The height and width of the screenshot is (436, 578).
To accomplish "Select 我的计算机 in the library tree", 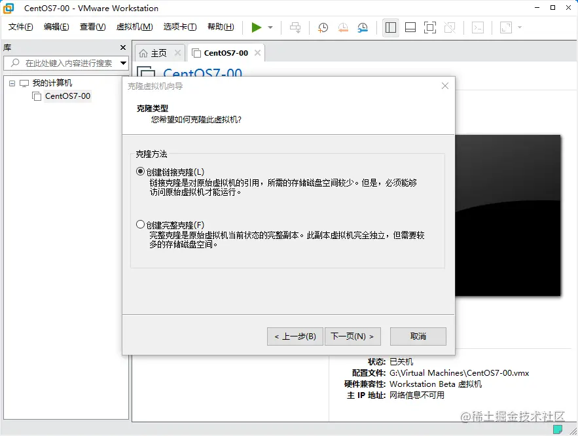I will [x=52, y=83].
